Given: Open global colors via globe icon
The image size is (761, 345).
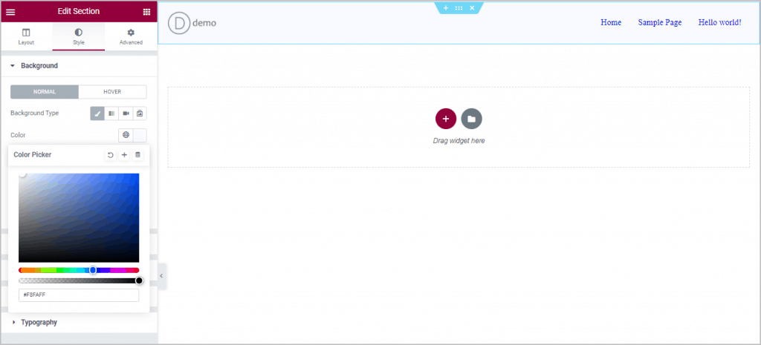Looking at the screenshot, I should point(126,135).
